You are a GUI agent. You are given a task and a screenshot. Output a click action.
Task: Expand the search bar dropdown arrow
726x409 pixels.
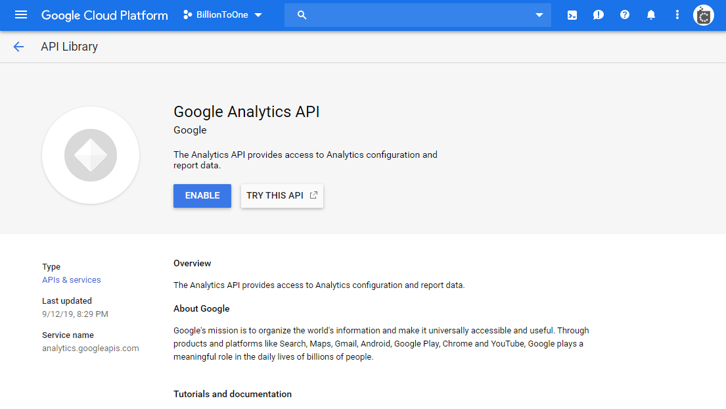tap(539, 15)
